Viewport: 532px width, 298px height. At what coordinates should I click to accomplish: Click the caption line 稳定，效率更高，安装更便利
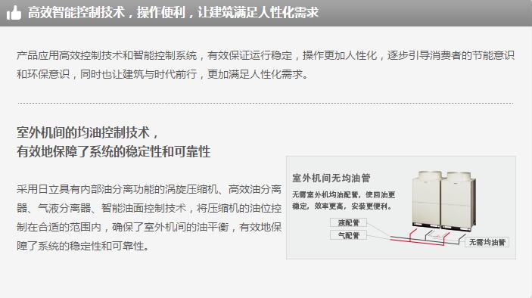tap(342, 206)
